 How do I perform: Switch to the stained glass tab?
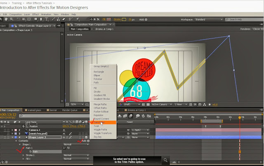point(34,110)
